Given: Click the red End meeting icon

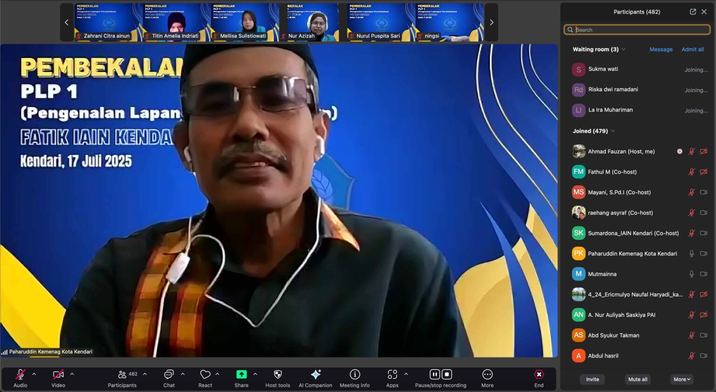Looking at the screenshot, I should [x=539, y=374].
